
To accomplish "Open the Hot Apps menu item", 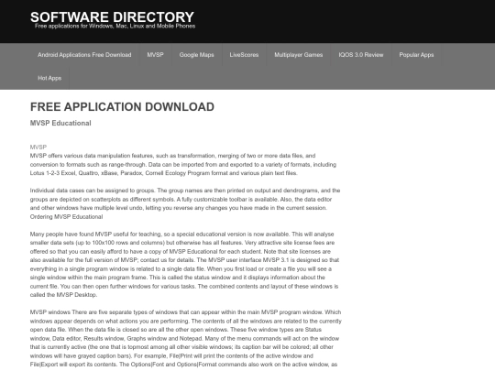I will point(49,78).
